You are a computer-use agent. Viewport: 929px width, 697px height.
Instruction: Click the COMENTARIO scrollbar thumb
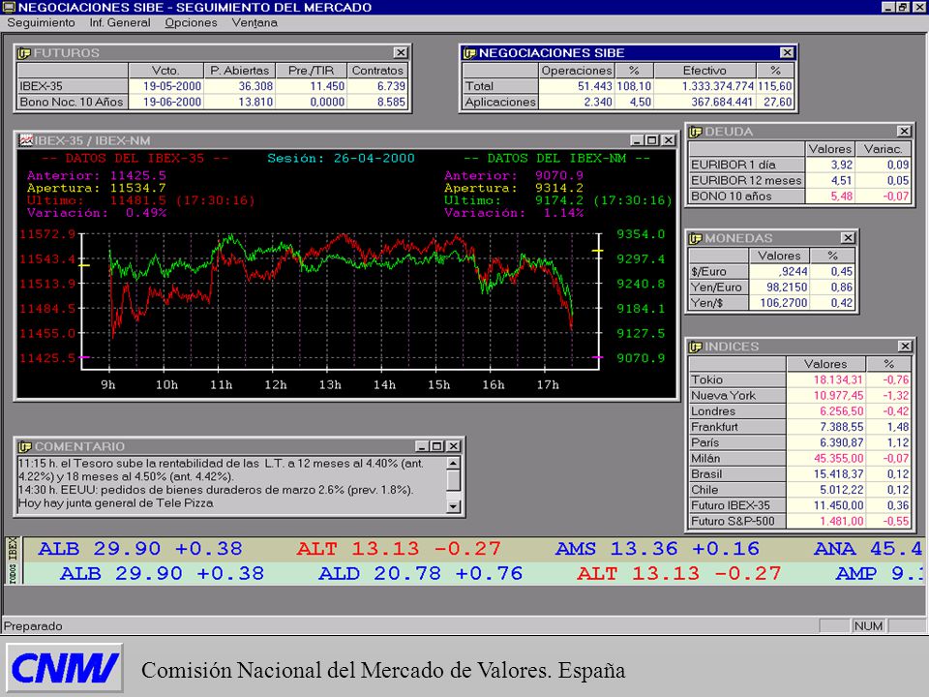[453, 481]
